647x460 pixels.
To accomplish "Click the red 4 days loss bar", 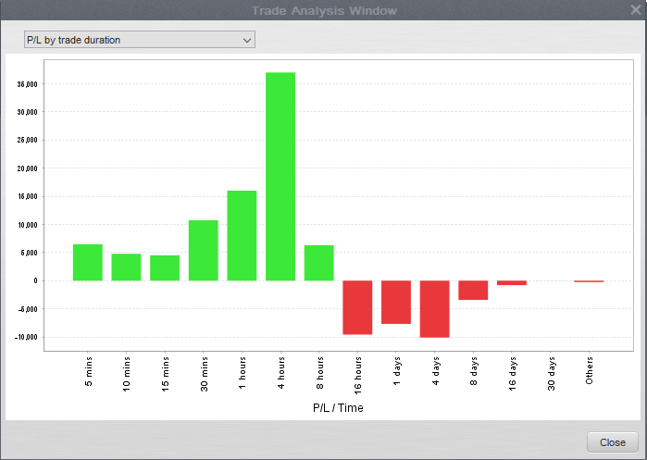I will coord(434,309).
